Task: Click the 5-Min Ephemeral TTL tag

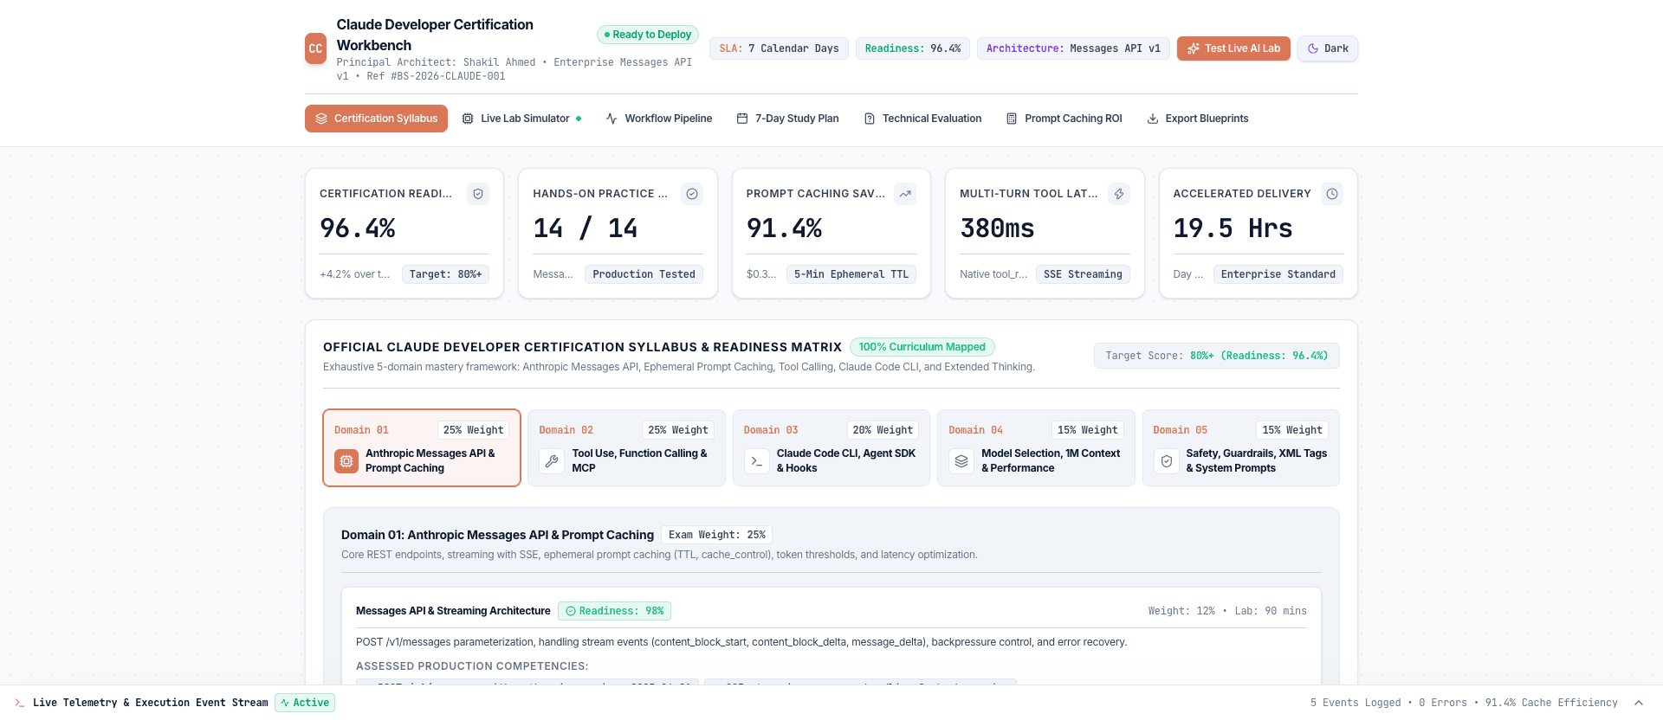Action: pyautogui.click(x=851, y=274)
